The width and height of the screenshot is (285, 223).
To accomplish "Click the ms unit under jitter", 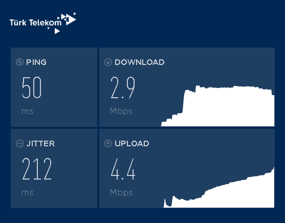I will point(27,193).
